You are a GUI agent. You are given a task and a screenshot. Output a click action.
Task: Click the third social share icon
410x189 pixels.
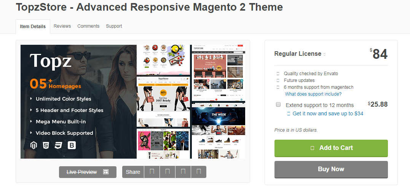click(x=183, y=172)
